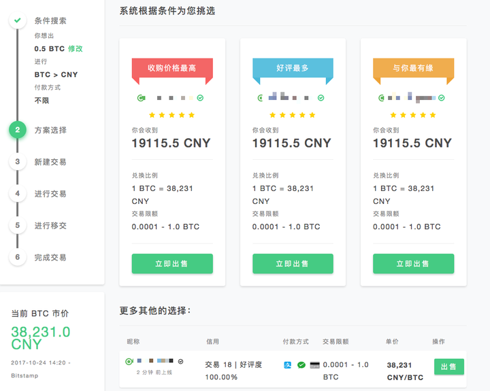Select the 条件搜索 step label

point(50,20)
